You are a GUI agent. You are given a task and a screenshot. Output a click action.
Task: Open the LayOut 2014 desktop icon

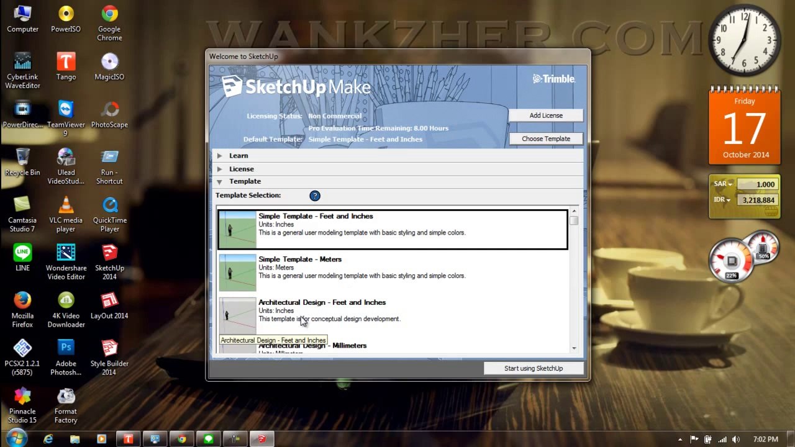coord(109,306)
